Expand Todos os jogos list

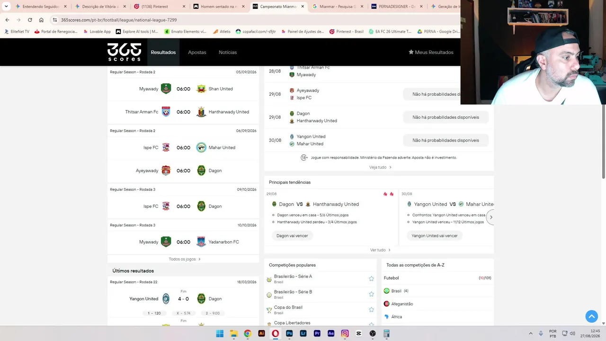pos(185,259)
